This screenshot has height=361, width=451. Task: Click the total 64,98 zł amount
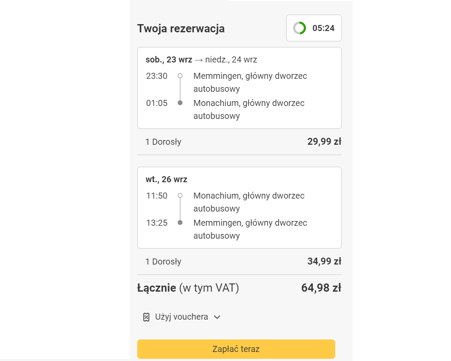pos(321,288)
